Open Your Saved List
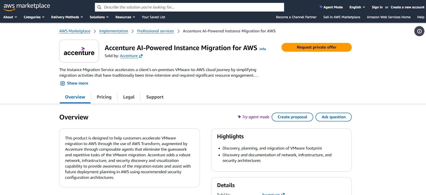426x195 pixels. [x=153, y=17]
